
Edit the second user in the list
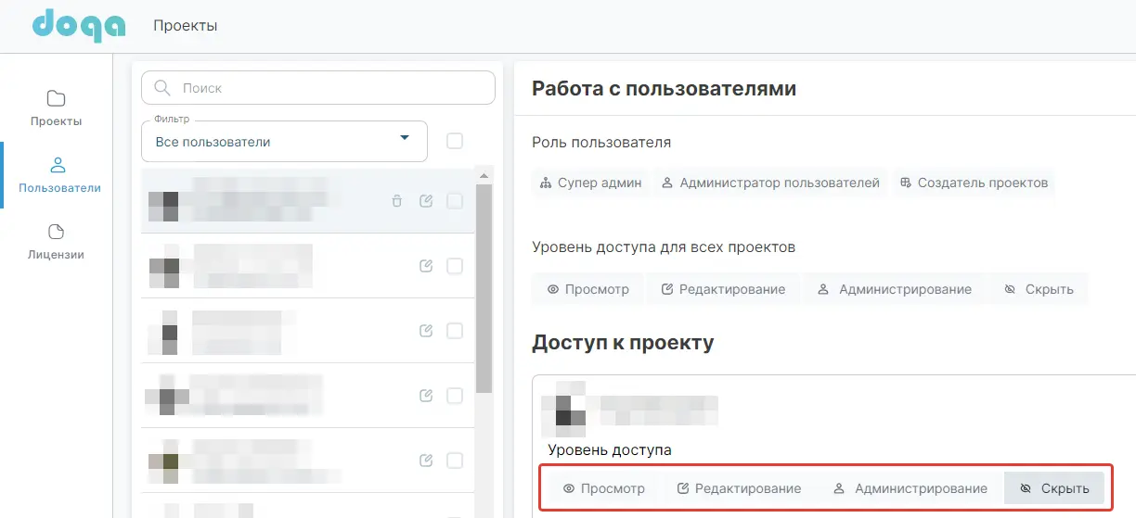click(x=426, y=266)
